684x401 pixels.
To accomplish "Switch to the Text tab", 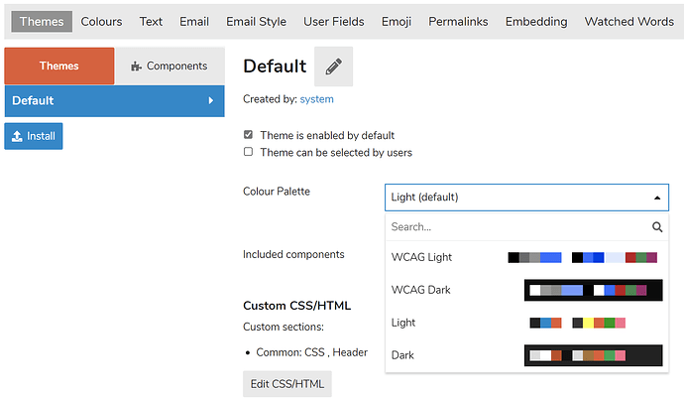I will [x=151, y=22].
